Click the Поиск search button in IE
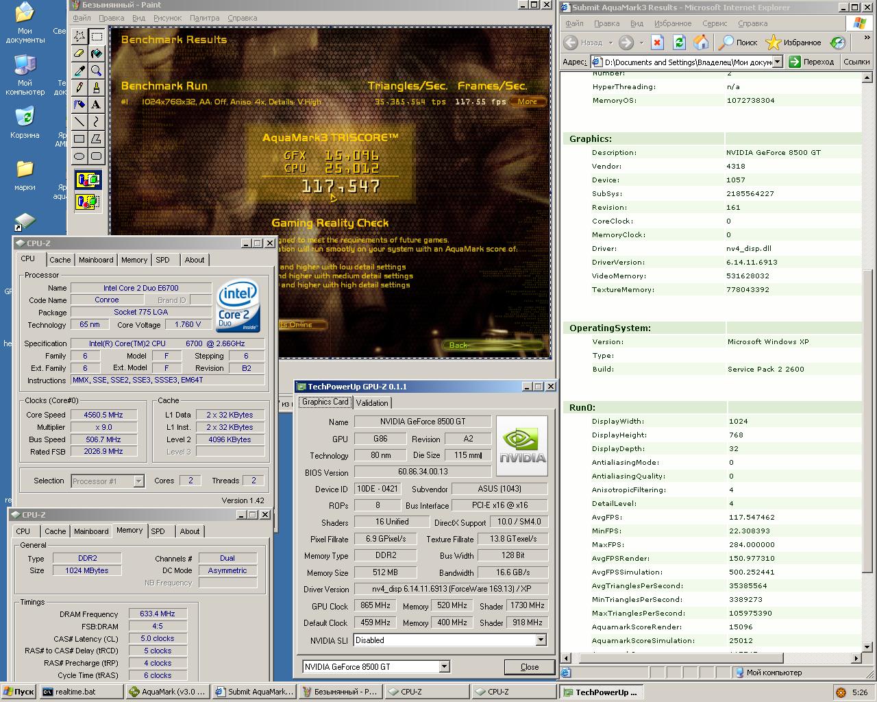Viewport: 877px width, 702px height. (x=739, y=43)
